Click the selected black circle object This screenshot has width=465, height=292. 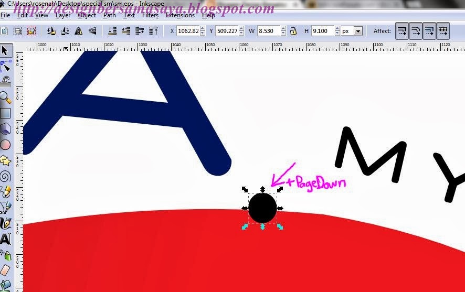(262, 208)
